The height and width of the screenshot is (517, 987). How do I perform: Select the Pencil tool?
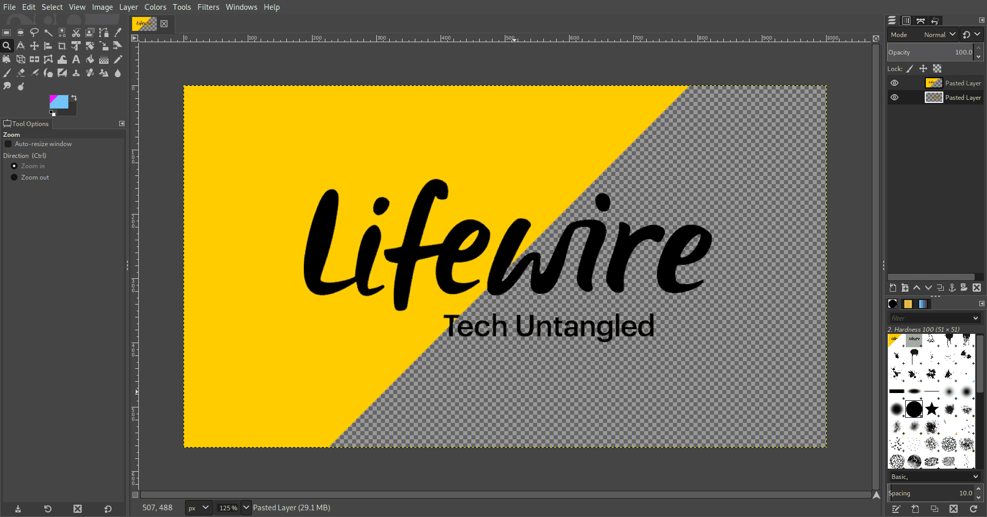coord(118,59)
